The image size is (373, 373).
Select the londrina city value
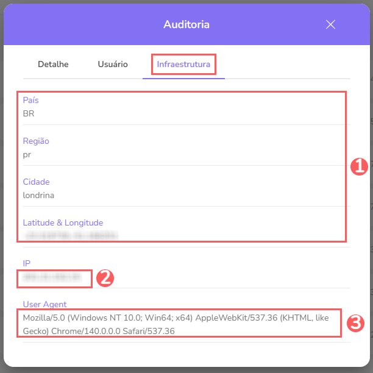tap(39, 195)
